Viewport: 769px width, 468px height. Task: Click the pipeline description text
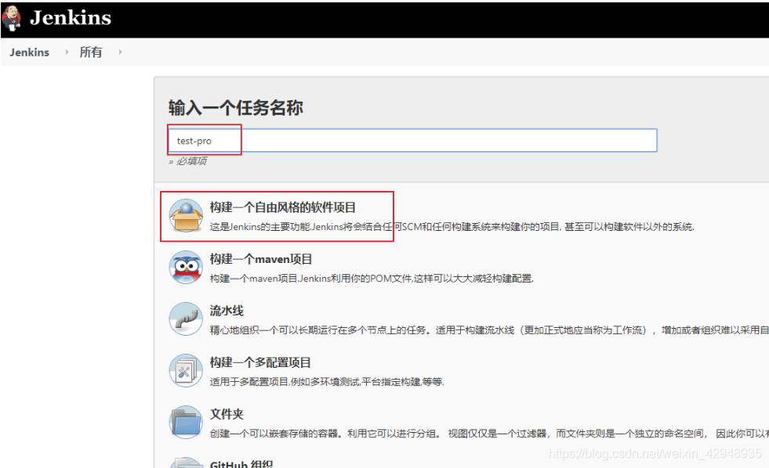click(x=489, y=330)
